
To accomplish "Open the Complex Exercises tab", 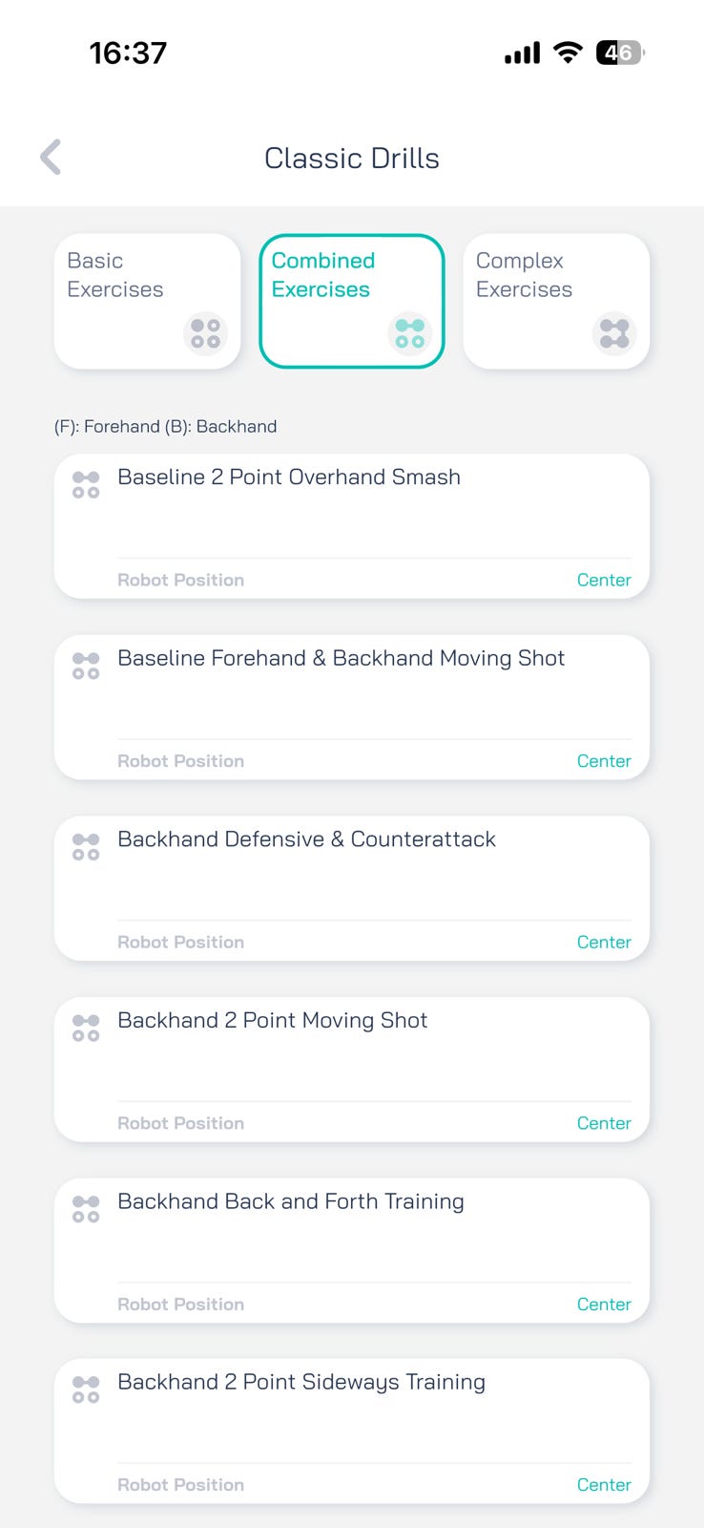I will click(x=556, y=301).
